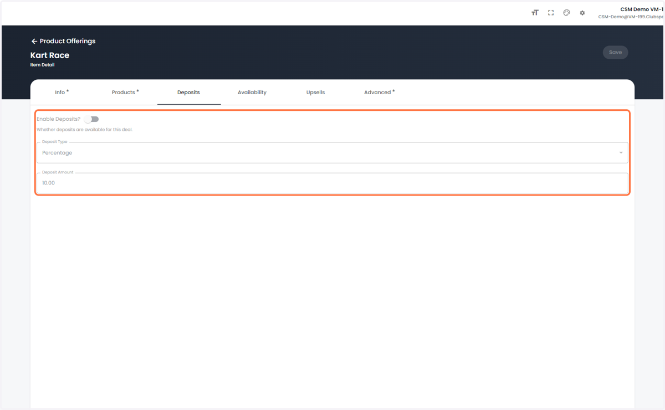Viewport: 665px width, 410px height.
Task: Click the Deposit Amount field
Action: pyautogui.click(x=332, y=183)
